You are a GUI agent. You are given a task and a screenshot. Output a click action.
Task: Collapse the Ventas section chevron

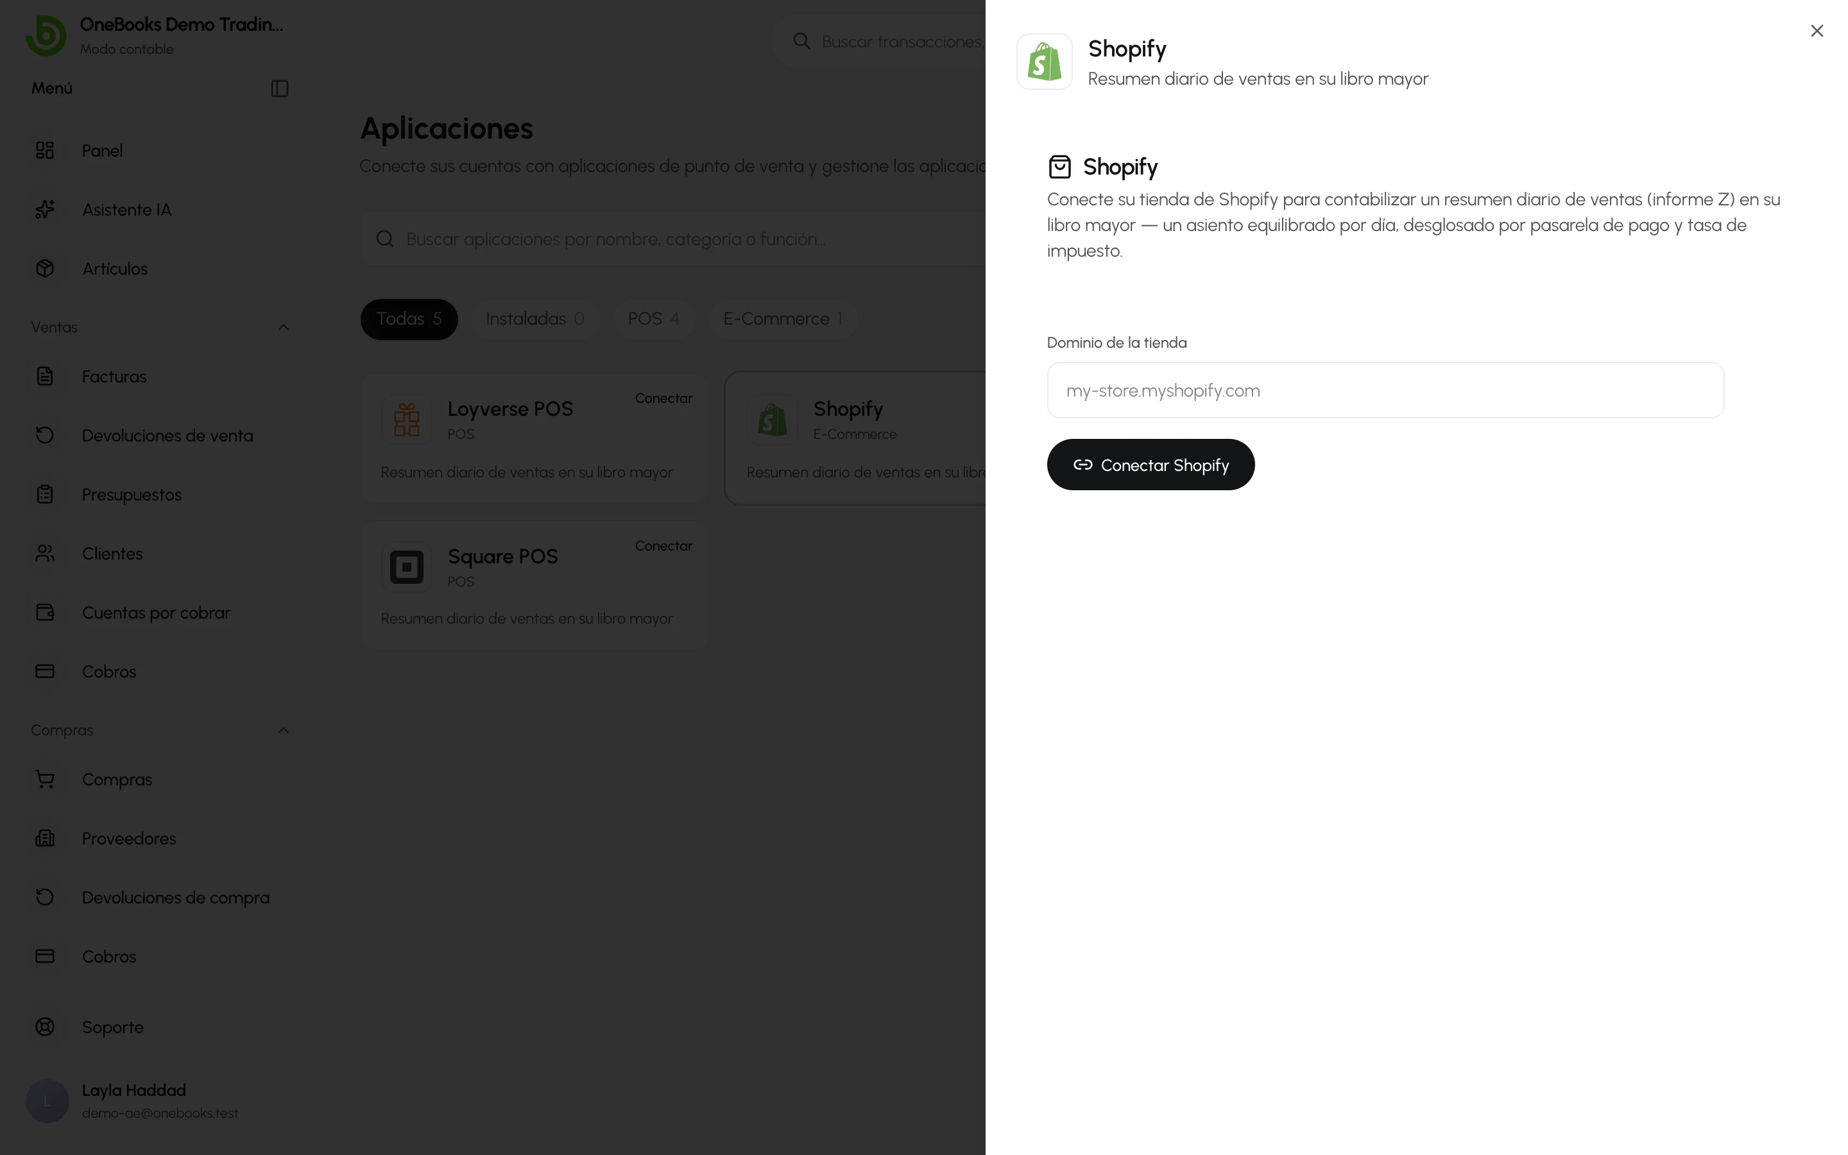click(284, 327)
